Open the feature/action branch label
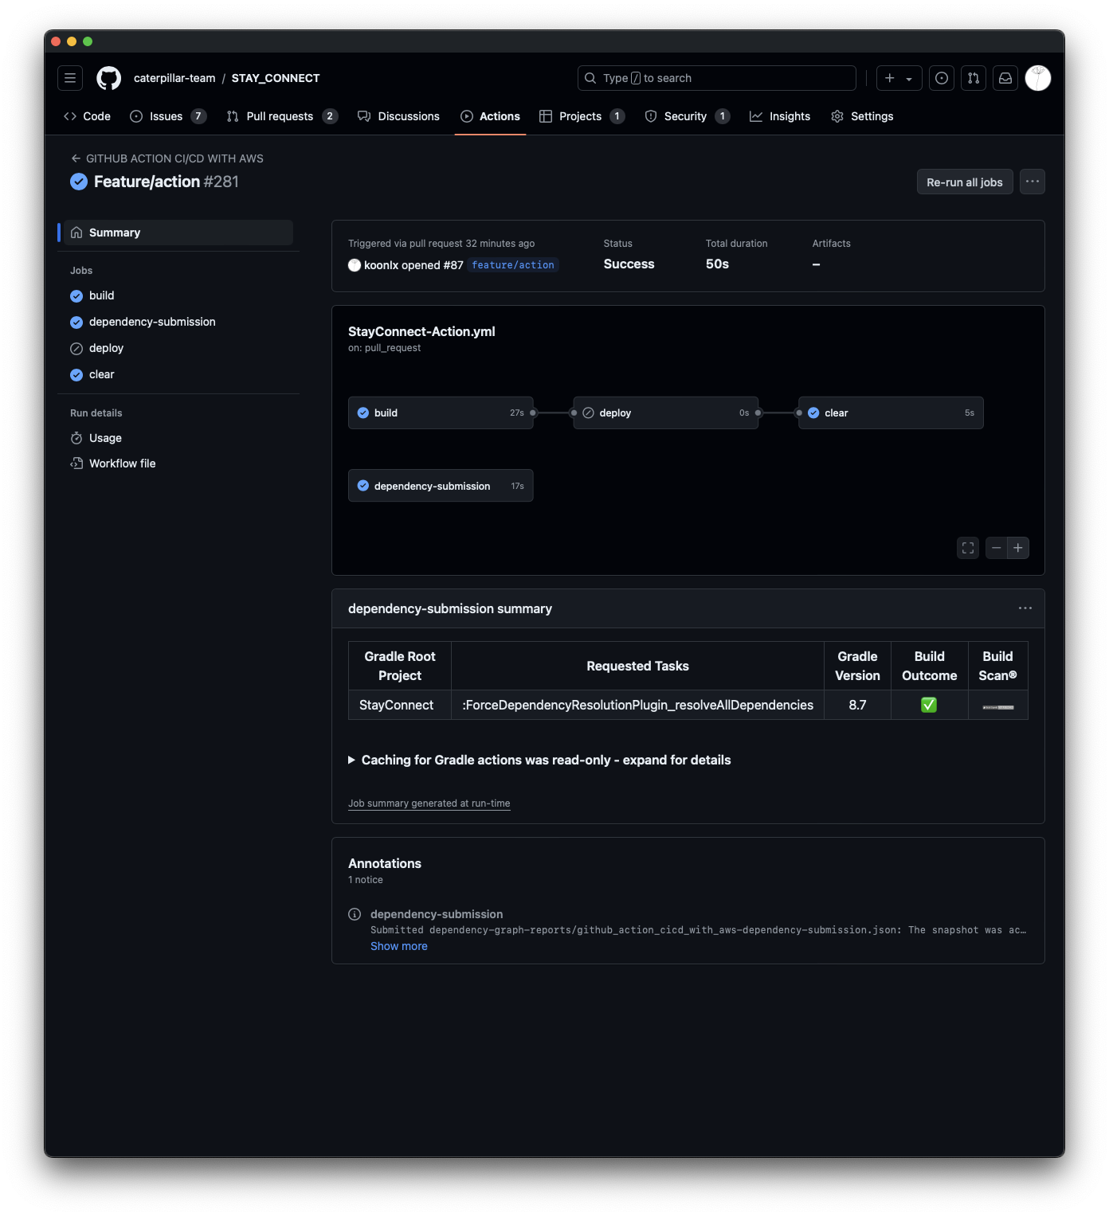1109x1216 pixels. pyautogui.click(x=513, y=265)
